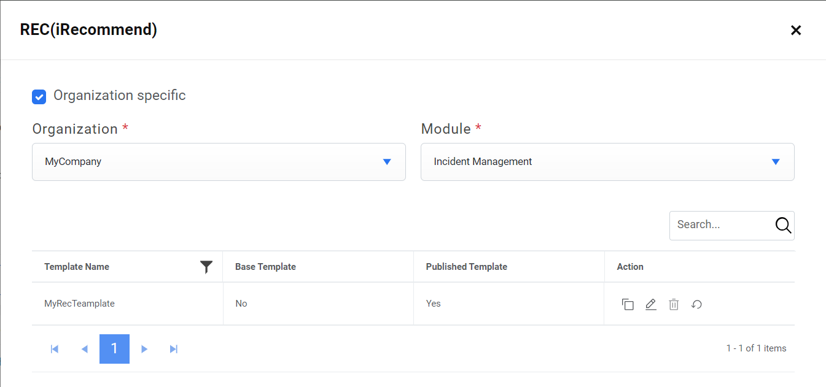
Task: Delete the MyRecTeamplate template
Action: (x=674, y=304)
